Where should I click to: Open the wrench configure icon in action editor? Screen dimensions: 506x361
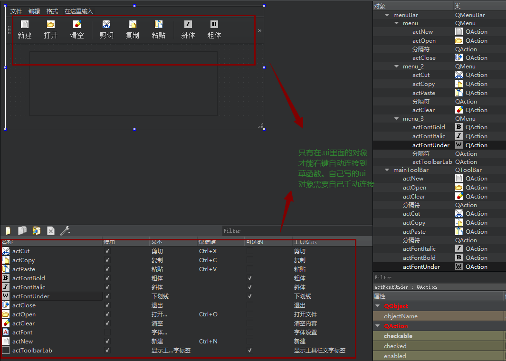click(x=65, y=231)
